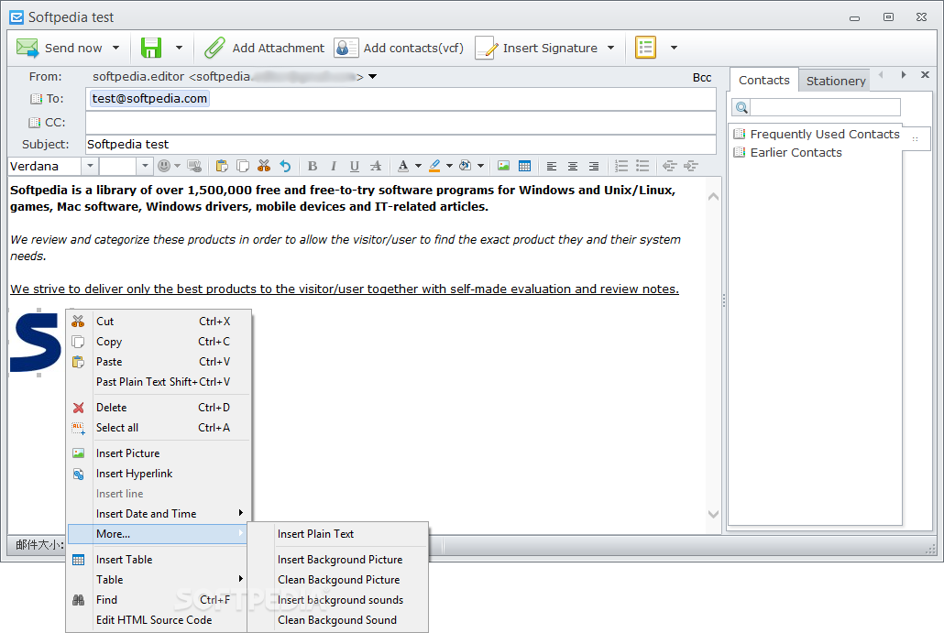
Task: Choose Edit HTML Source Code
Action: click(x=159, y=620)
